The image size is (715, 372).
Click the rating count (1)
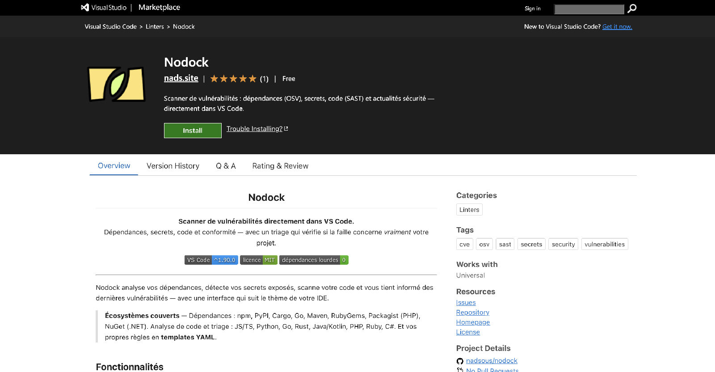pos(264,79)
